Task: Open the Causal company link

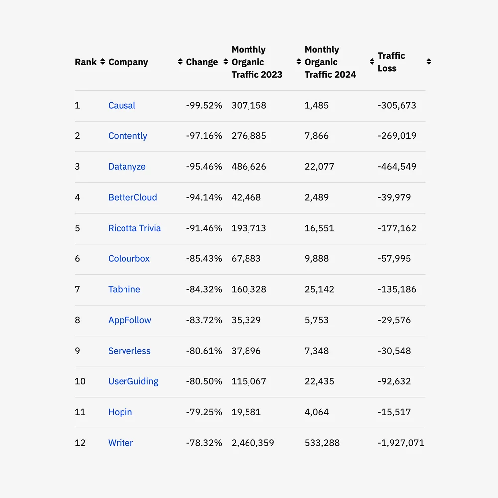Action: tap(122, 105)
